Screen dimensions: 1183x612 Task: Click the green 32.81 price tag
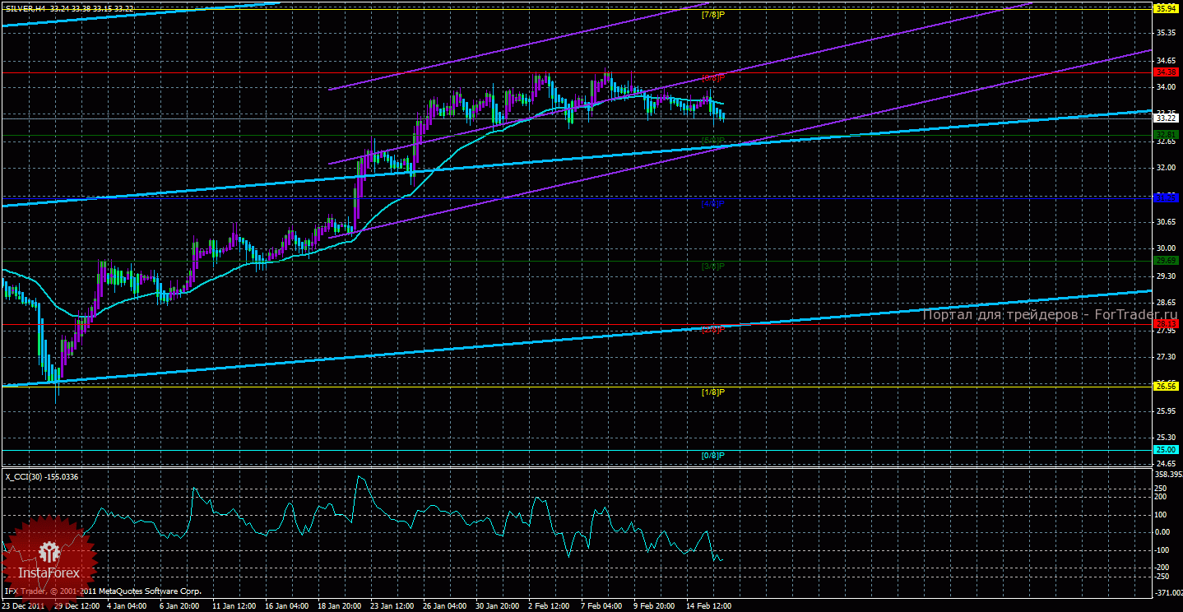click(x=1164, y=134)
